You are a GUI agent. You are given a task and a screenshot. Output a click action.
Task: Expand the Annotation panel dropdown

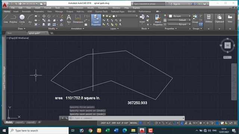pyautogui.click(x=78, y=29)
